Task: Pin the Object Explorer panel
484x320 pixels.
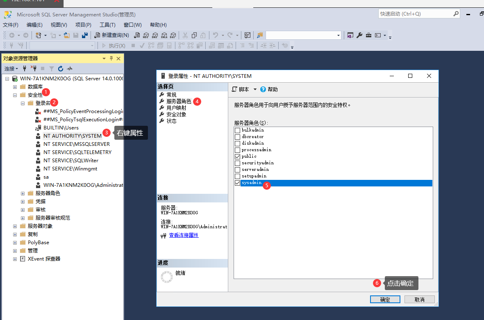Action: (111, 58)
